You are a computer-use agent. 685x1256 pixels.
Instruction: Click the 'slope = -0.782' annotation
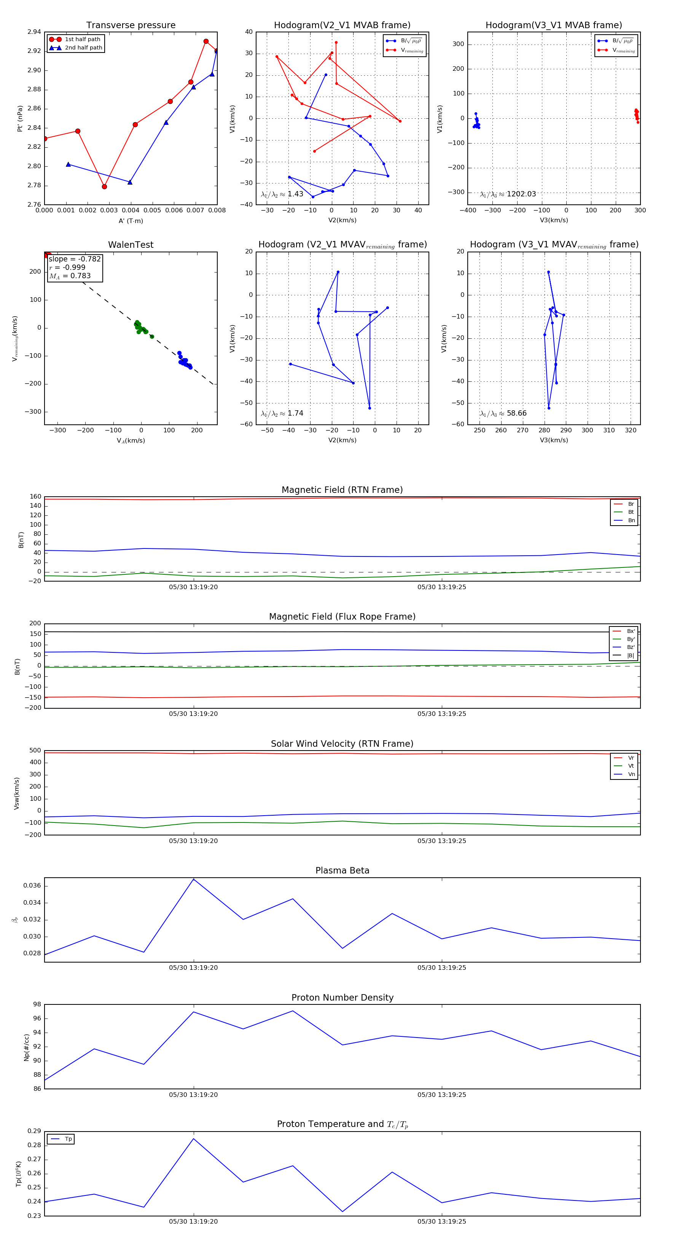(x=75, y=259)
